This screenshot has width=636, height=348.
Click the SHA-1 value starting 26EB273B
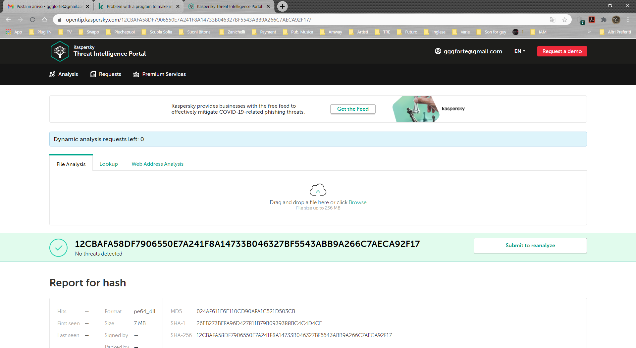point(259,323)
